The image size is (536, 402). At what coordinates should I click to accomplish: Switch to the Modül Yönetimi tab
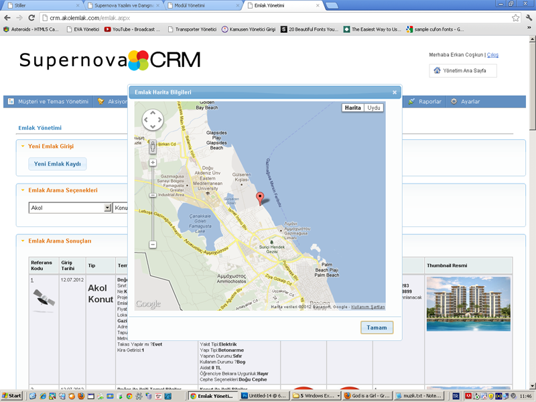[x=204, y=5]
